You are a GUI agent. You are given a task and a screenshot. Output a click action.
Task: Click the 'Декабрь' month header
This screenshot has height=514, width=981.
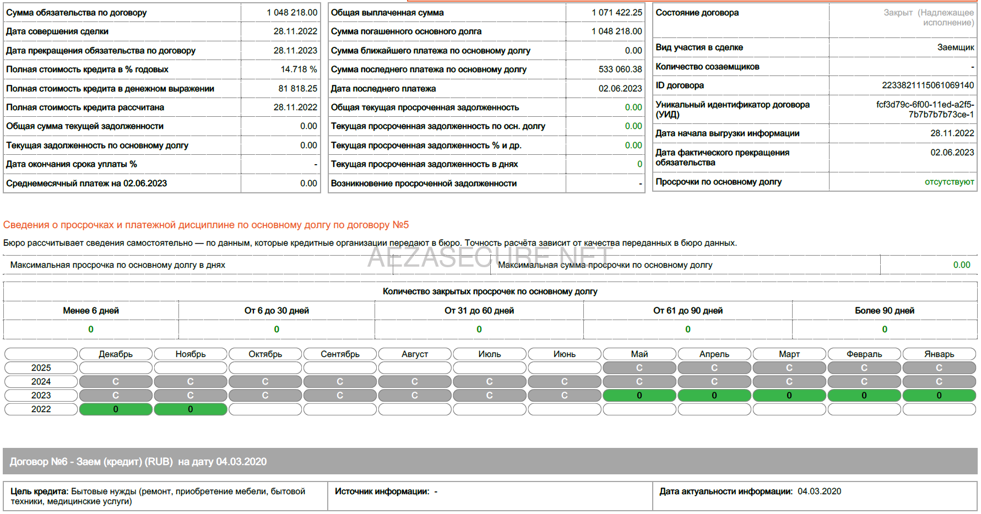click(116, 354)
